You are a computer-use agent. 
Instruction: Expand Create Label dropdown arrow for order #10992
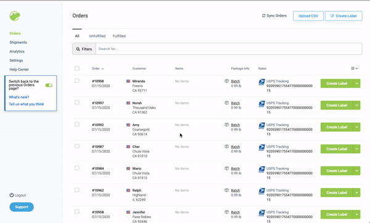(356, 127)
